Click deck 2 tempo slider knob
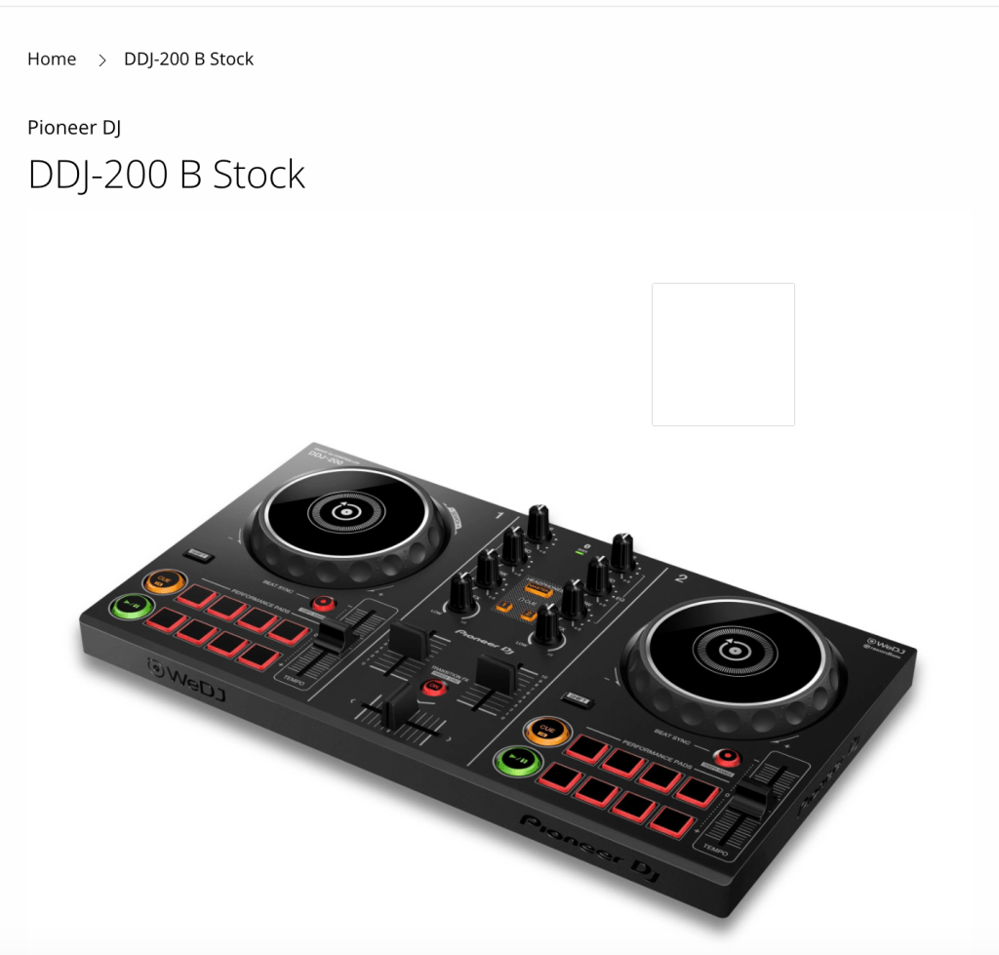This screenshot has height=955, width=999. point(750,799)
